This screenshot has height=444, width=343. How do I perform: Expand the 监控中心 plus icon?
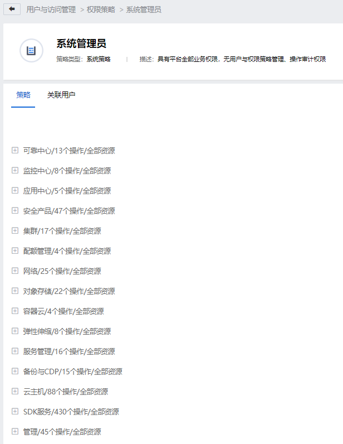coord(15,171)
